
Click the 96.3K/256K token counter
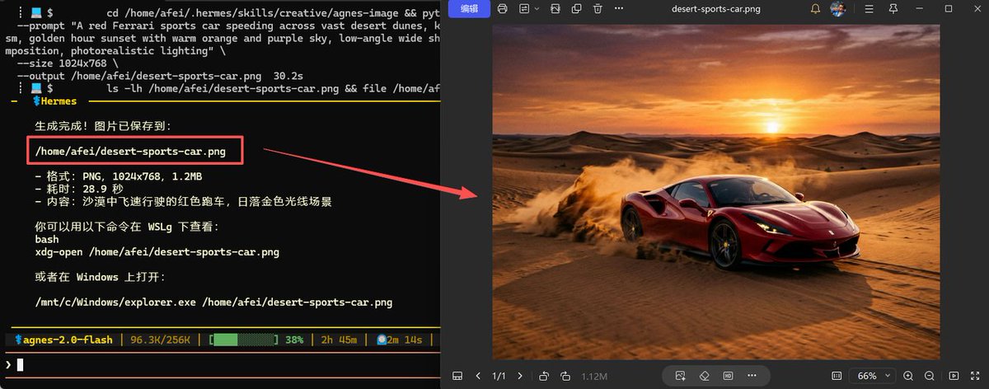pyautogui.click(x=161, y=340)
